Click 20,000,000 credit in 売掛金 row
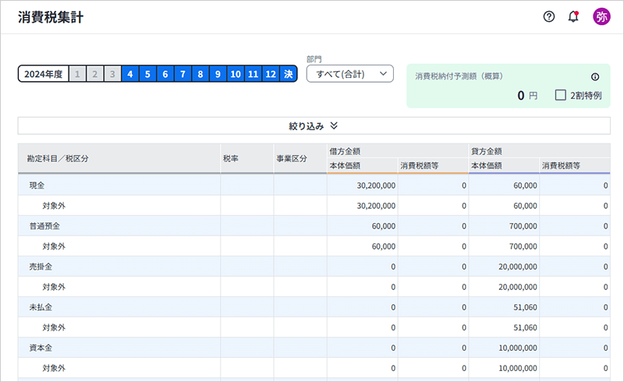Screen dimensions: 624x382 click(518, 267)
